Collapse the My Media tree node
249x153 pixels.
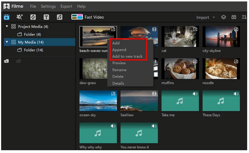click(7, 42)
